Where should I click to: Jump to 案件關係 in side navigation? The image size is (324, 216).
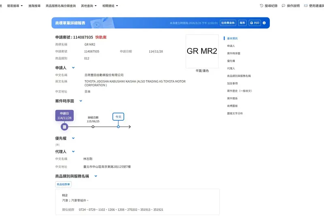(x=232, y=98)
